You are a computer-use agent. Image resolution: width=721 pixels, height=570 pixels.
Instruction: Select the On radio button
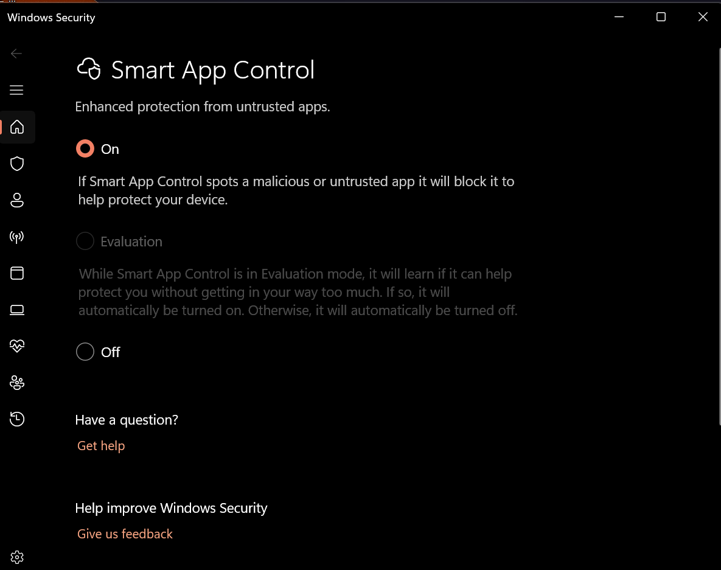tap(85, 148)
